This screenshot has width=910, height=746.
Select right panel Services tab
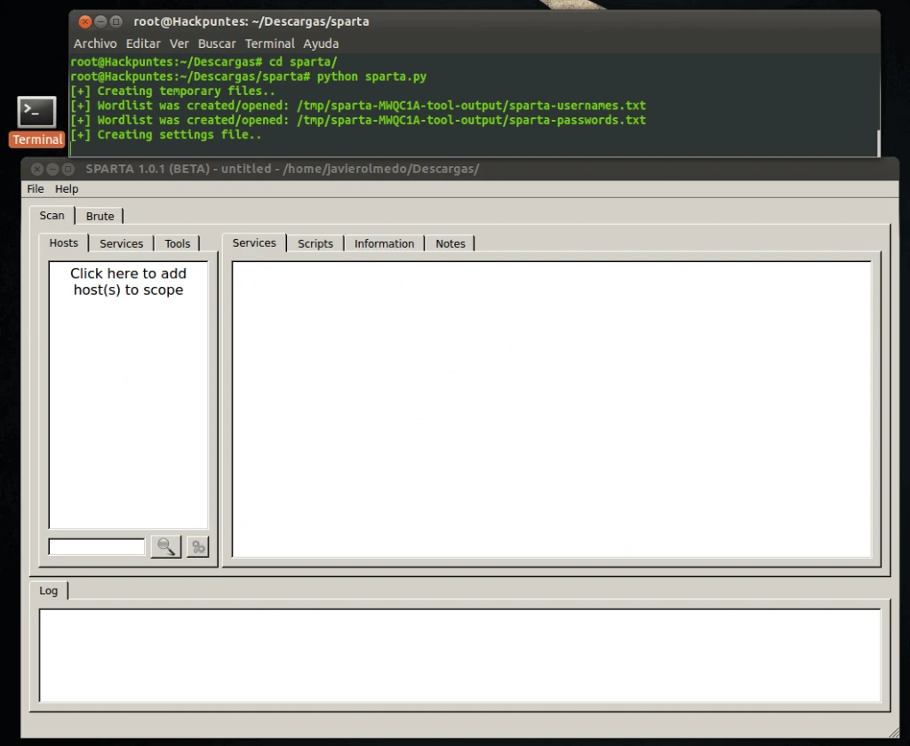pos(254,242)
